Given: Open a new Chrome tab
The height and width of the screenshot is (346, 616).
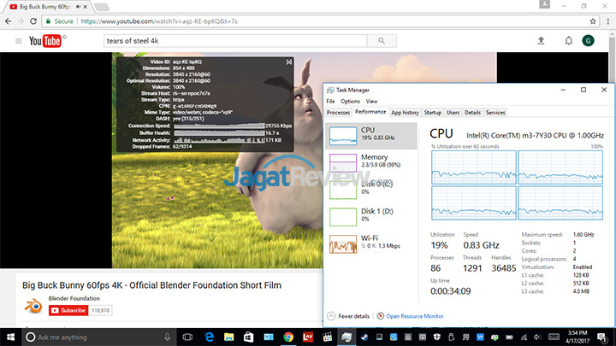Looking at the screenshot, I should (101, 7).
